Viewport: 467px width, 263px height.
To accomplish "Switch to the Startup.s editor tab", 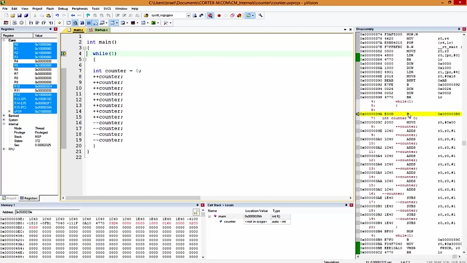I will pos(100,30).
